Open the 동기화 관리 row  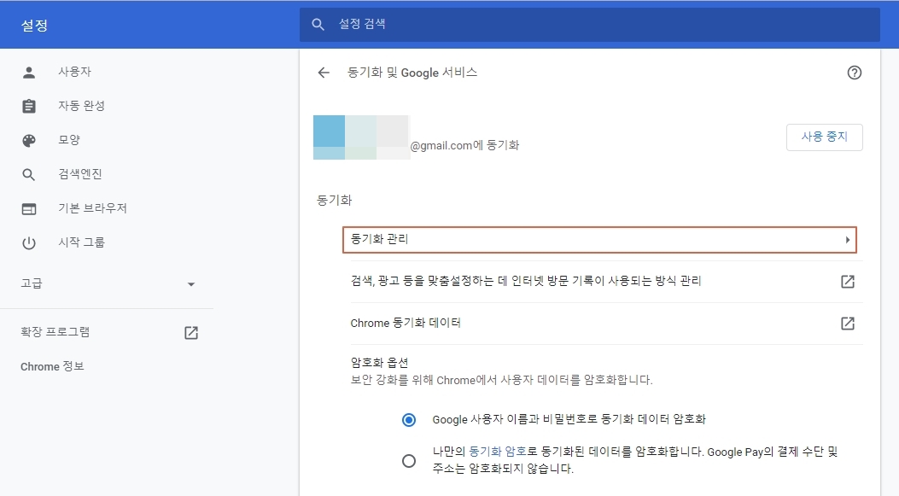click(599, 240)
